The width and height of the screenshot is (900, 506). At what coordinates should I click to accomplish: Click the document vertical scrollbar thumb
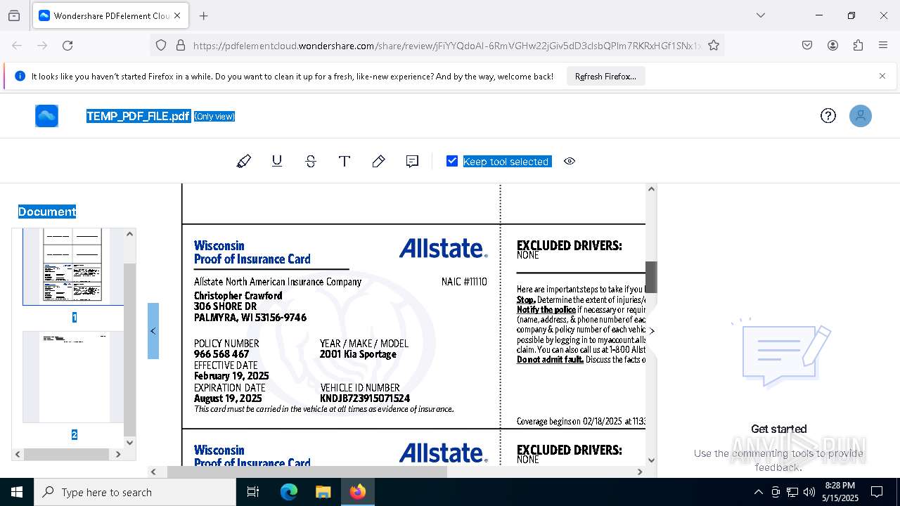pyautogui.click(x=651, y=277)
